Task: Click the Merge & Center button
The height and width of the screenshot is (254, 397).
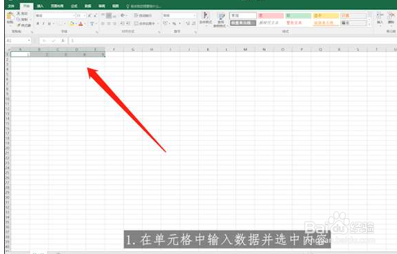Action: [145, 23]
